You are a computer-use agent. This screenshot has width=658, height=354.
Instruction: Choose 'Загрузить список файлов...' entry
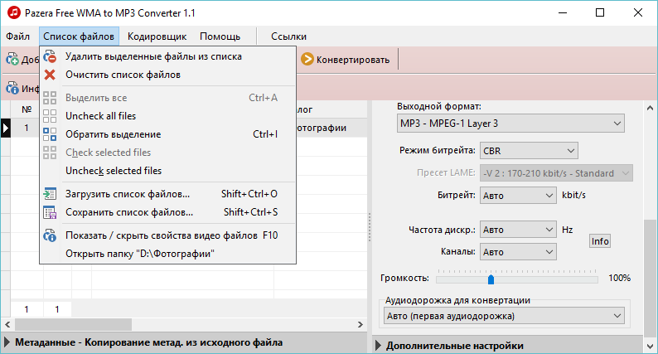pos(168,194)
